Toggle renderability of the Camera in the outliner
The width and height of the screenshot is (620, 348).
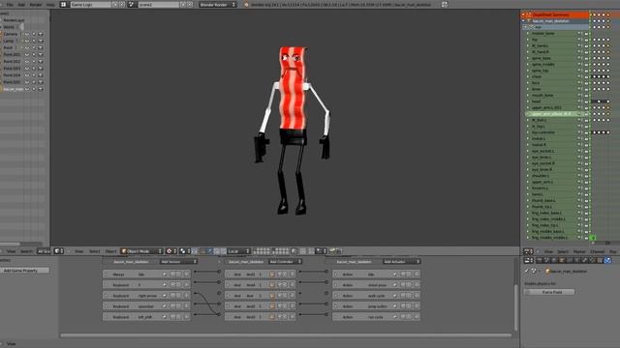pos(41,35)
